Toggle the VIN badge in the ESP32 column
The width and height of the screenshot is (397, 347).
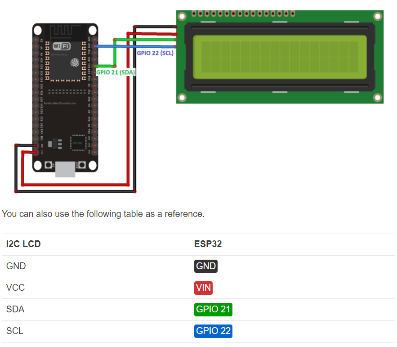point(203,288)
